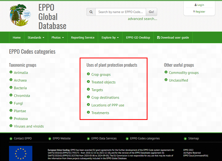Click the footer bullet beside Sitemap

coord(185,139)
